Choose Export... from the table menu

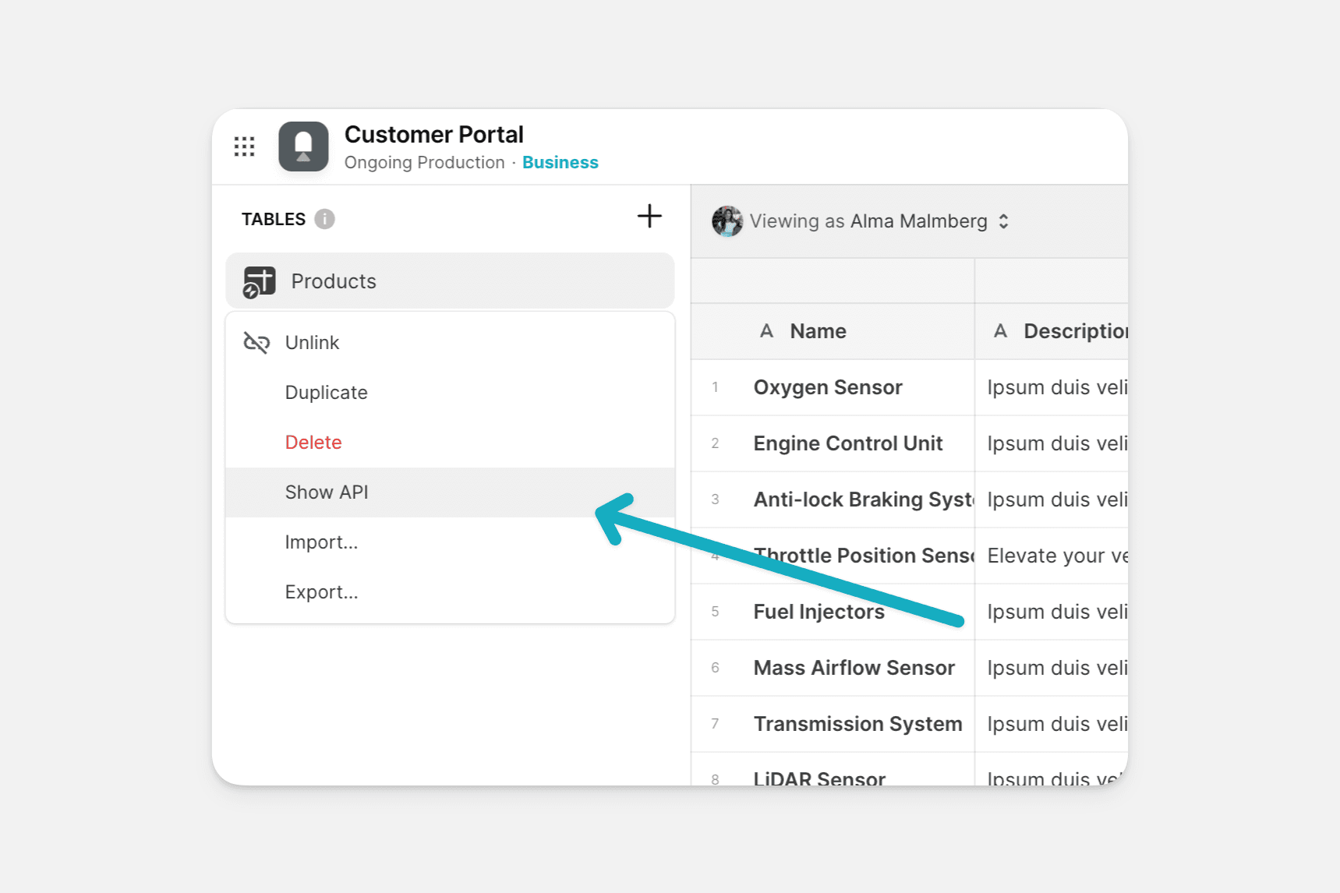tap(321, 592)
